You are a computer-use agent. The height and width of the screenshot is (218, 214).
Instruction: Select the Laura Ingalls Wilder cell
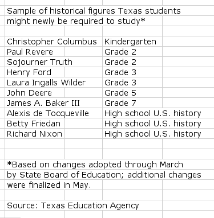click(35, 83)
